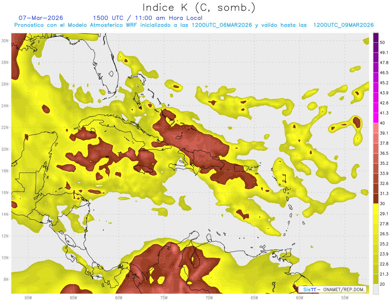Viewport: 391px width, 302px height.
Task: Click the colorbar value 27.8
Action: coord(384,224)
